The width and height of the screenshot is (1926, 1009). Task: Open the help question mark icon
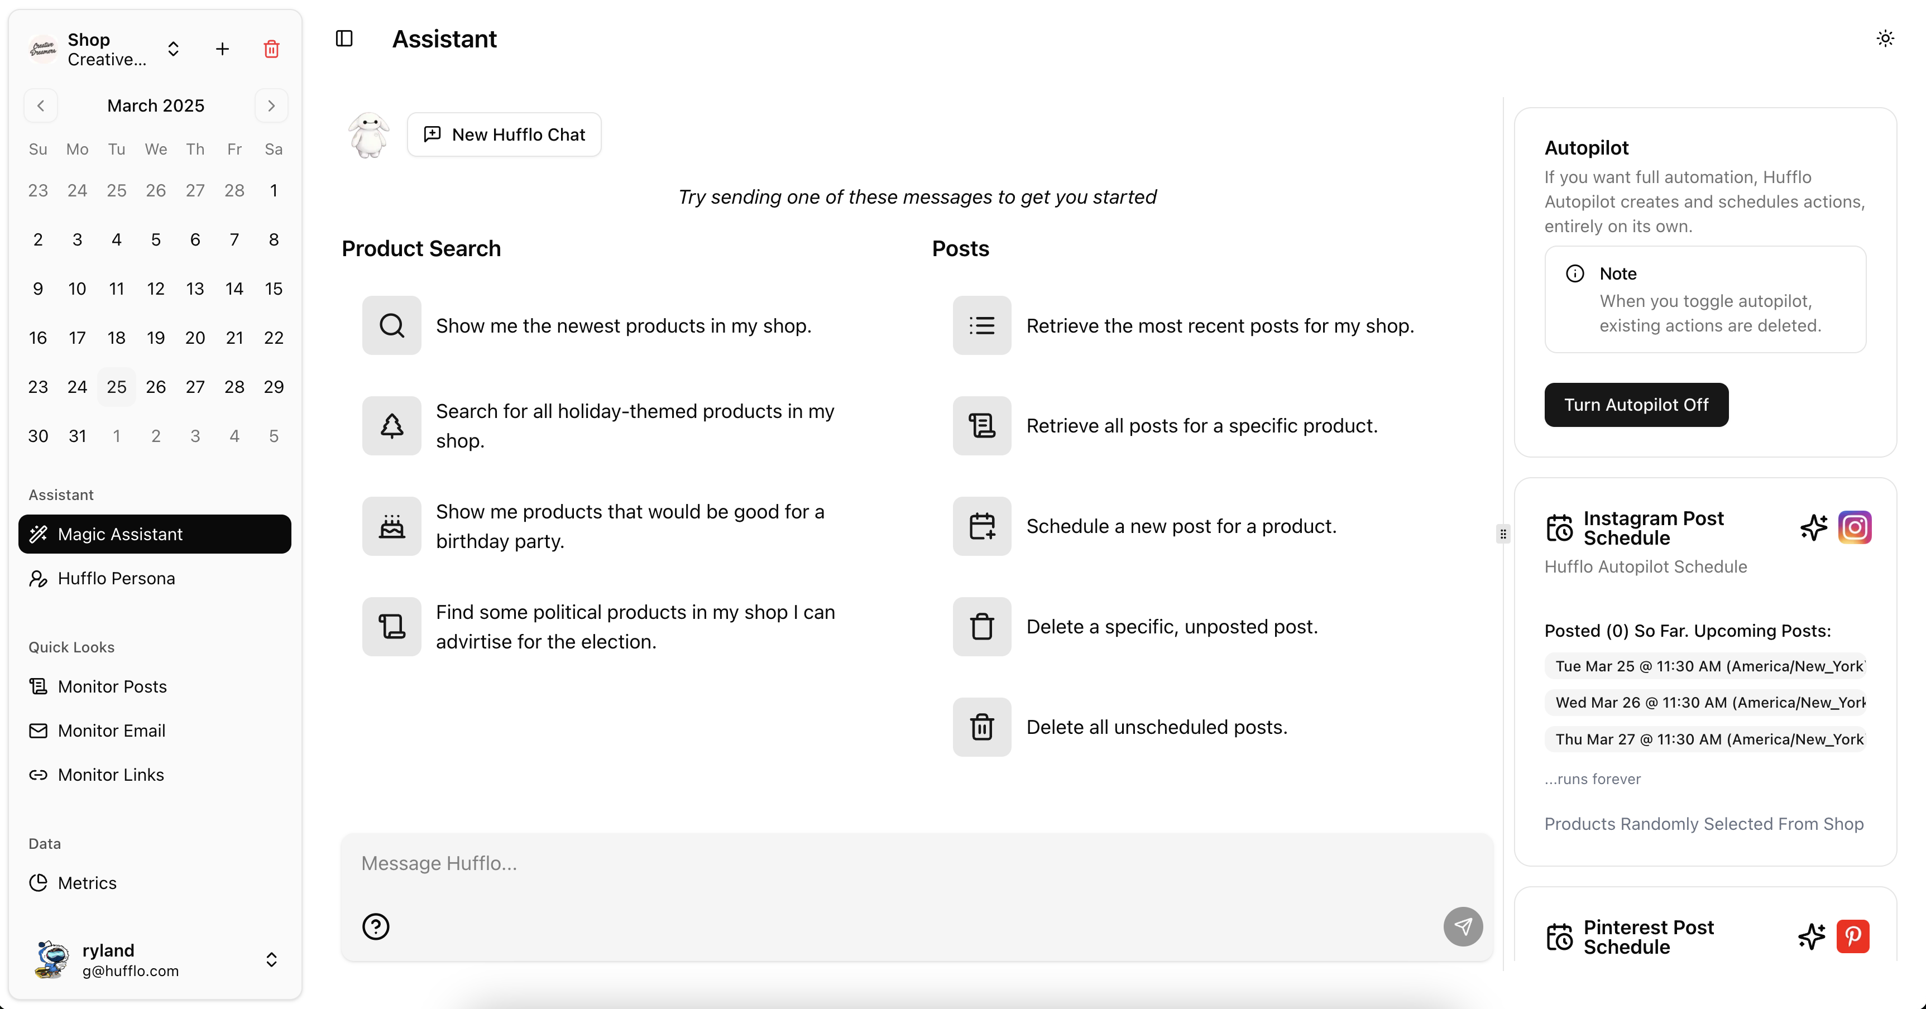coord(376,927)
